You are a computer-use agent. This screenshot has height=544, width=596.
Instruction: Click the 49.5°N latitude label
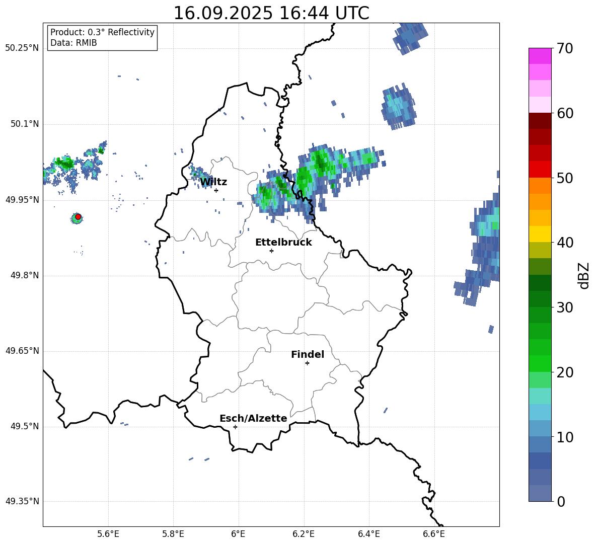(24, 426)
